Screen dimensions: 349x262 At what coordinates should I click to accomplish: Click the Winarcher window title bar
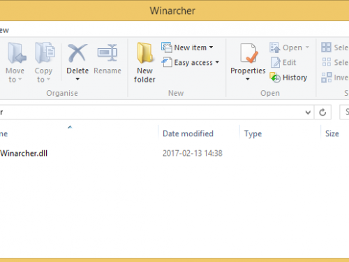click(172, 10)
